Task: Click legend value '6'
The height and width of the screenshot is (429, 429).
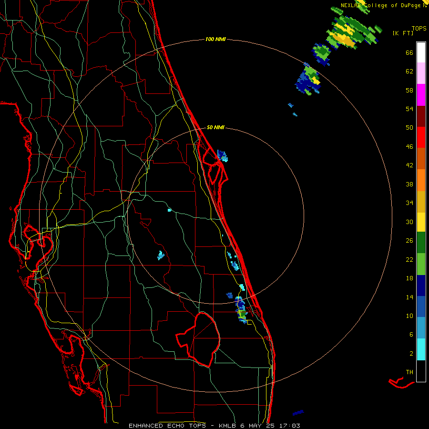Action: pos(411,335)
